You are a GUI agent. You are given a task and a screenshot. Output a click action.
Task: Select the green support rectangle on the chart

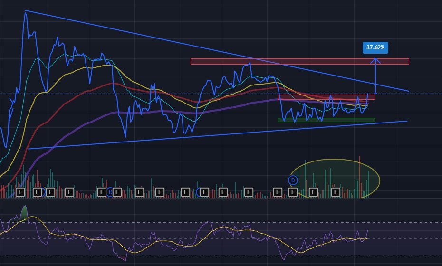coord(326,120)
